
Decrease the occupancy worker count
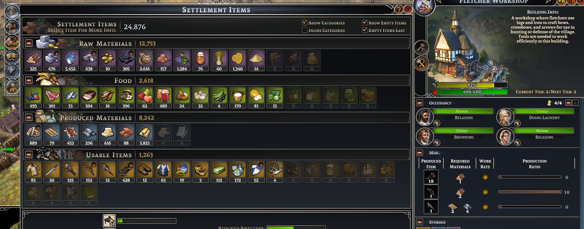pyautogui.click(x=568, y=103)
